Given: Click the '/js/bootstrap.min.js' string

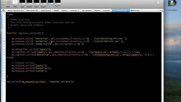Looking at the screenshot, I should [106, 55].
